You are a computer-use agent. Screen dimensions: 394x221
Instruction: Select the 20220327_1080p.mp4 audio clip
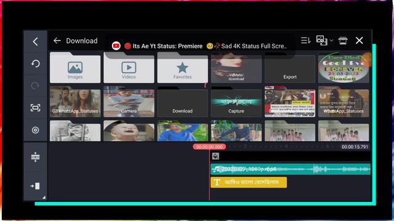(x=291, y=169)
